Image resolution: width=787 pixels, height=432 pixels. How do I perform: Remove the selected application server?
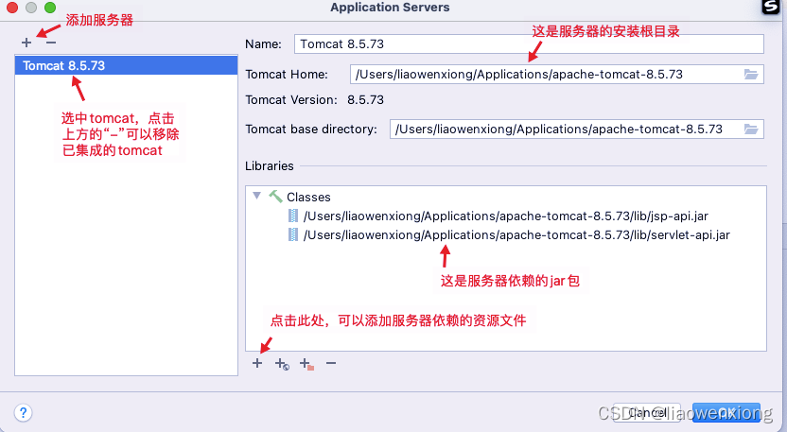pyautogui.click(x=51, y=43)
